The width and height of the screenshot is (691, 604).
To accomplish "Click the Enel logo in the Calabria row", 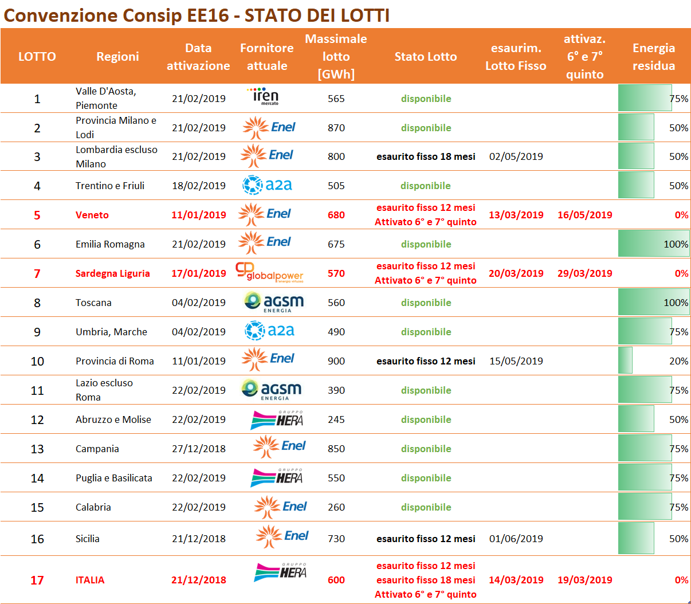I will pyautogui.click(x=281, y=508).
